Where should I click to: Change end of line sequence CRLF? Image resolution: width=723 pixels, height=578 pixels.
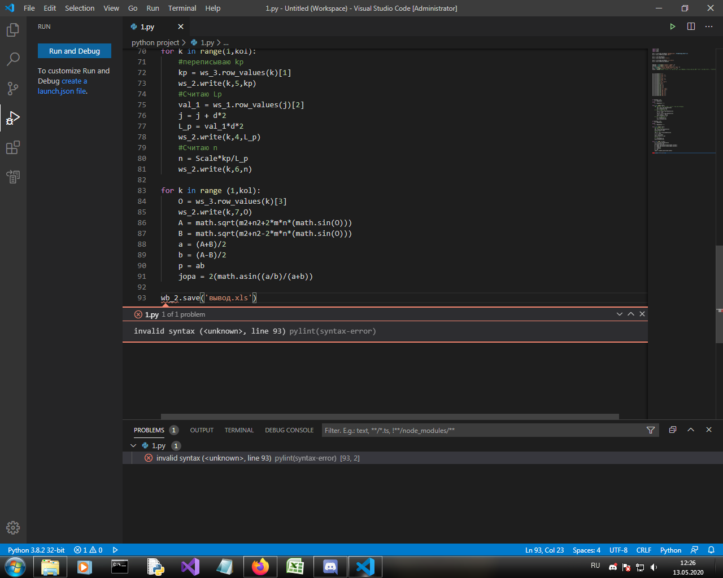pyautogui.click(x=643, y=550)
